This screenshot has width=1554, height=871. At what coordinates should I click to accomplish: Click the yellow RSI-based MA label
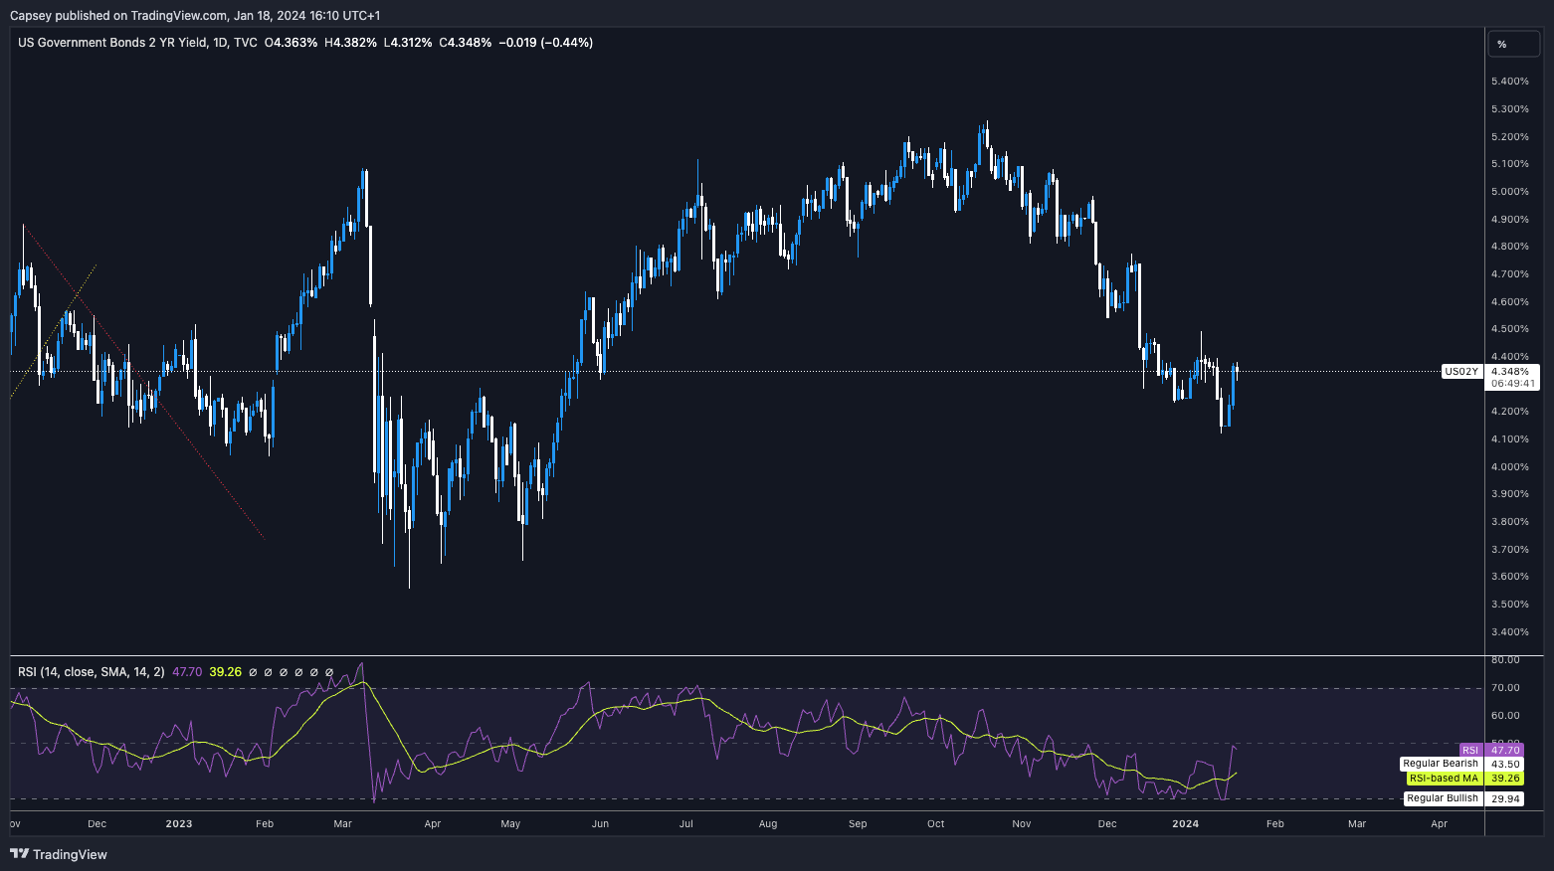tap(1443, 779)
